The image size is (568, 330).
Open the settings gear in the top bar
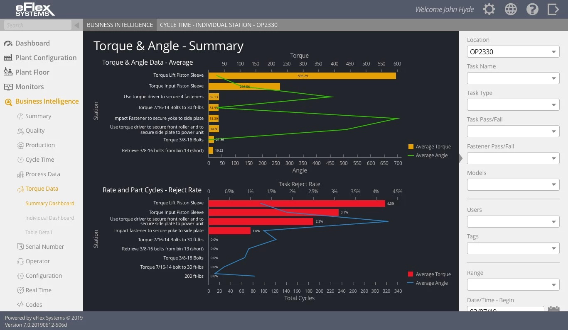(489, 9)
